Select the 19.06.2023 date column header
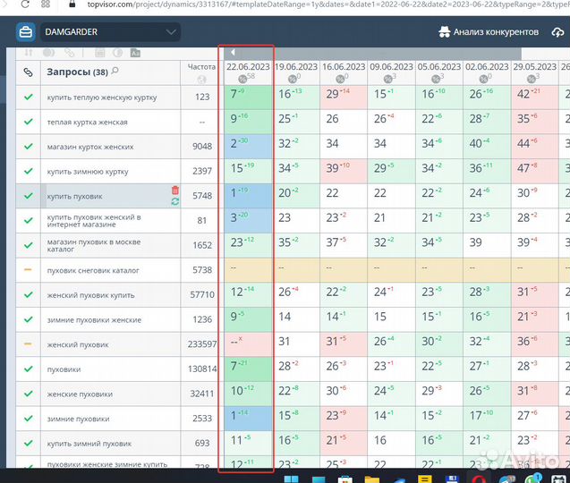The width and height of the screenshot is (570, 483). 295,67
